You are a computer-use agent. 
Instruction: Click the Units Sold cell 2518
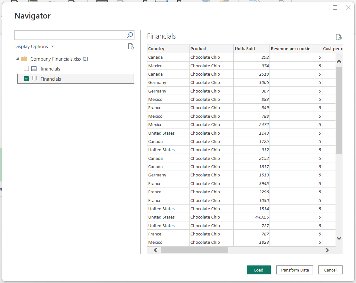[252, 74]
